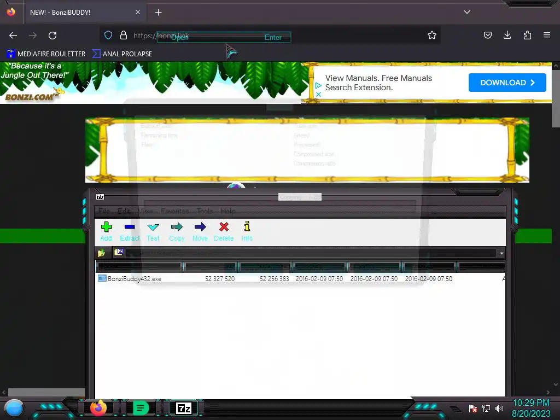Viewport: 560px width, 420px height.
Task: Click the Add button in 7-Zip toolbar
Action: point(106,231)
